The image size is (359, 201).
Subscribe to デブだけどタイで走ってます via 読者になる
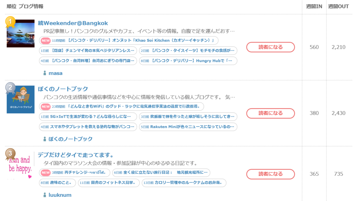pyautogui.click(x=270, y=174)
